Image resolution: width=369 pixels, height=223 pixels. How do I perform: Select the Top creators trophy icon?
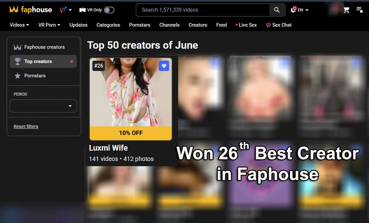click(x=17, y=61)
